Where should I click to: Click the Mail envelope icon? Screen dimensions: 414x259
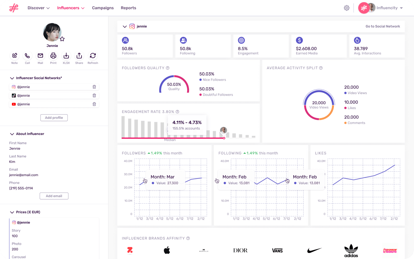pyautogui.click(x=40, y=56)
